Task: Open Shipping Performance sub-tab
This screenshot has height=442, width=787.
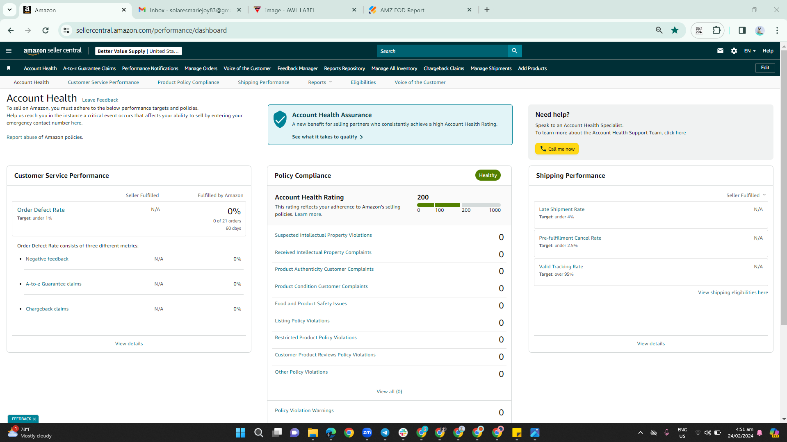Action: point(263,82)
